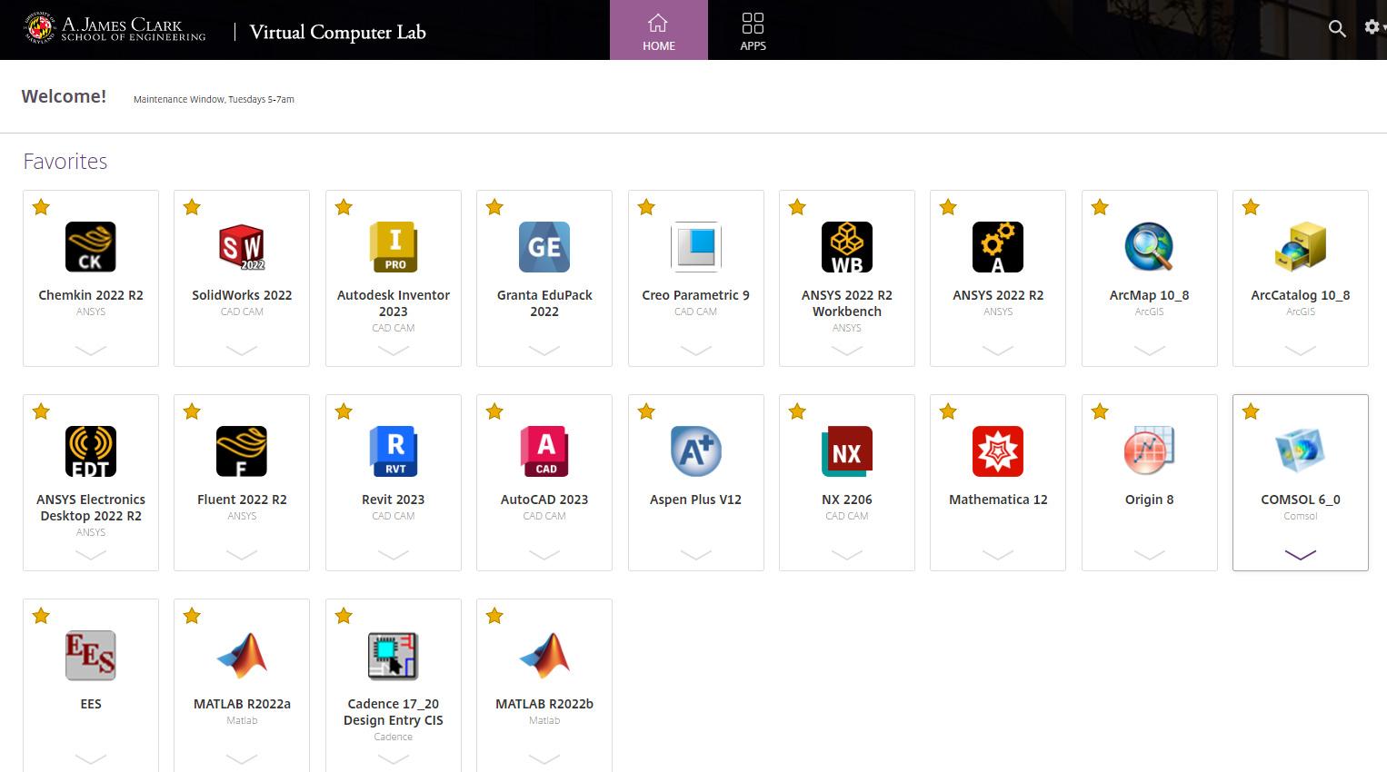Unfavorite COMSOL 6_0 using its star

click(x=1251, y=411)
